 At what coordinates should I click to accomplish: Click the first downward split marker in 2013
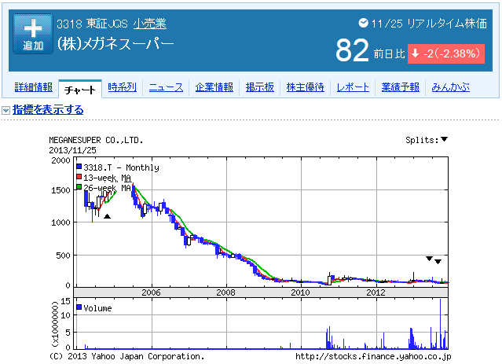point(429,259)
